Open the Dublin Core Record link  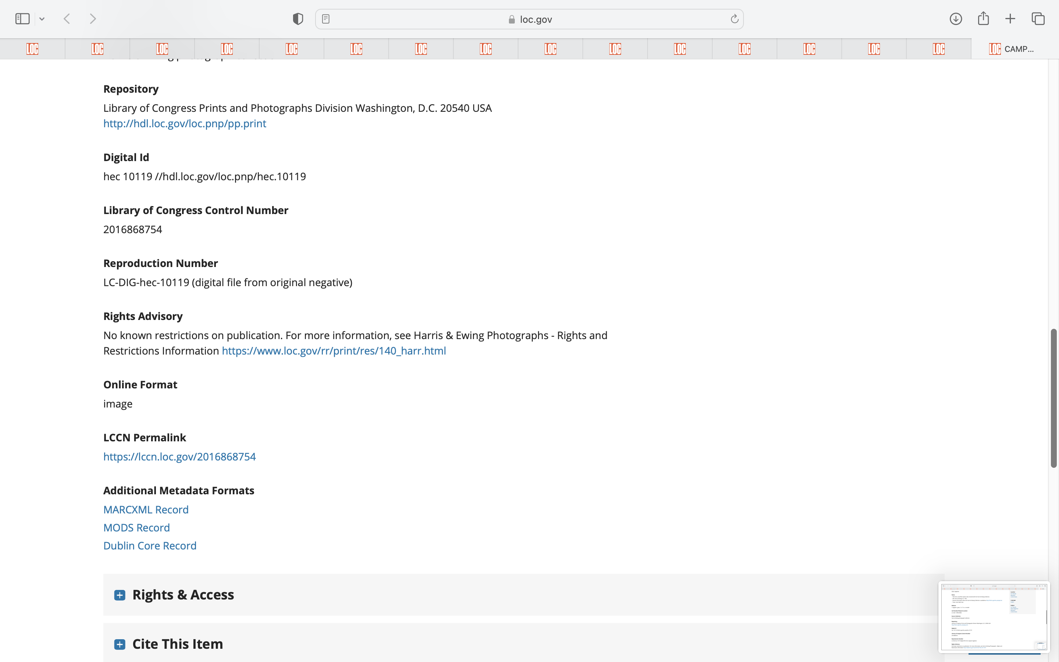pos(150,545)
